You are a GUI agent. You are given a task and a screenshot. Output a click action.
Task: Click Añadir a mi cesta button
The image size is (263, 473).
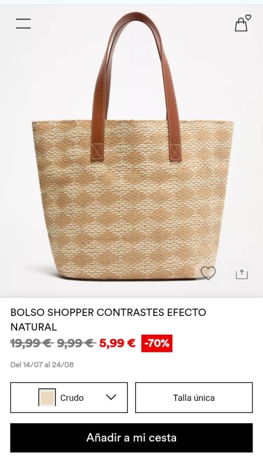(132, 437)
